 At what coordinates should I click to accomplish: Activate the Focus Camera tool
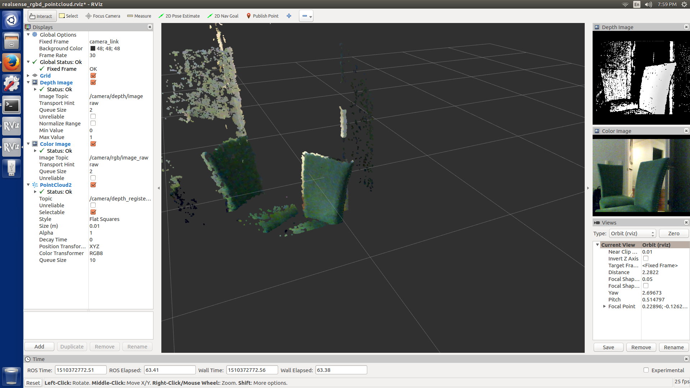[103, 16]
